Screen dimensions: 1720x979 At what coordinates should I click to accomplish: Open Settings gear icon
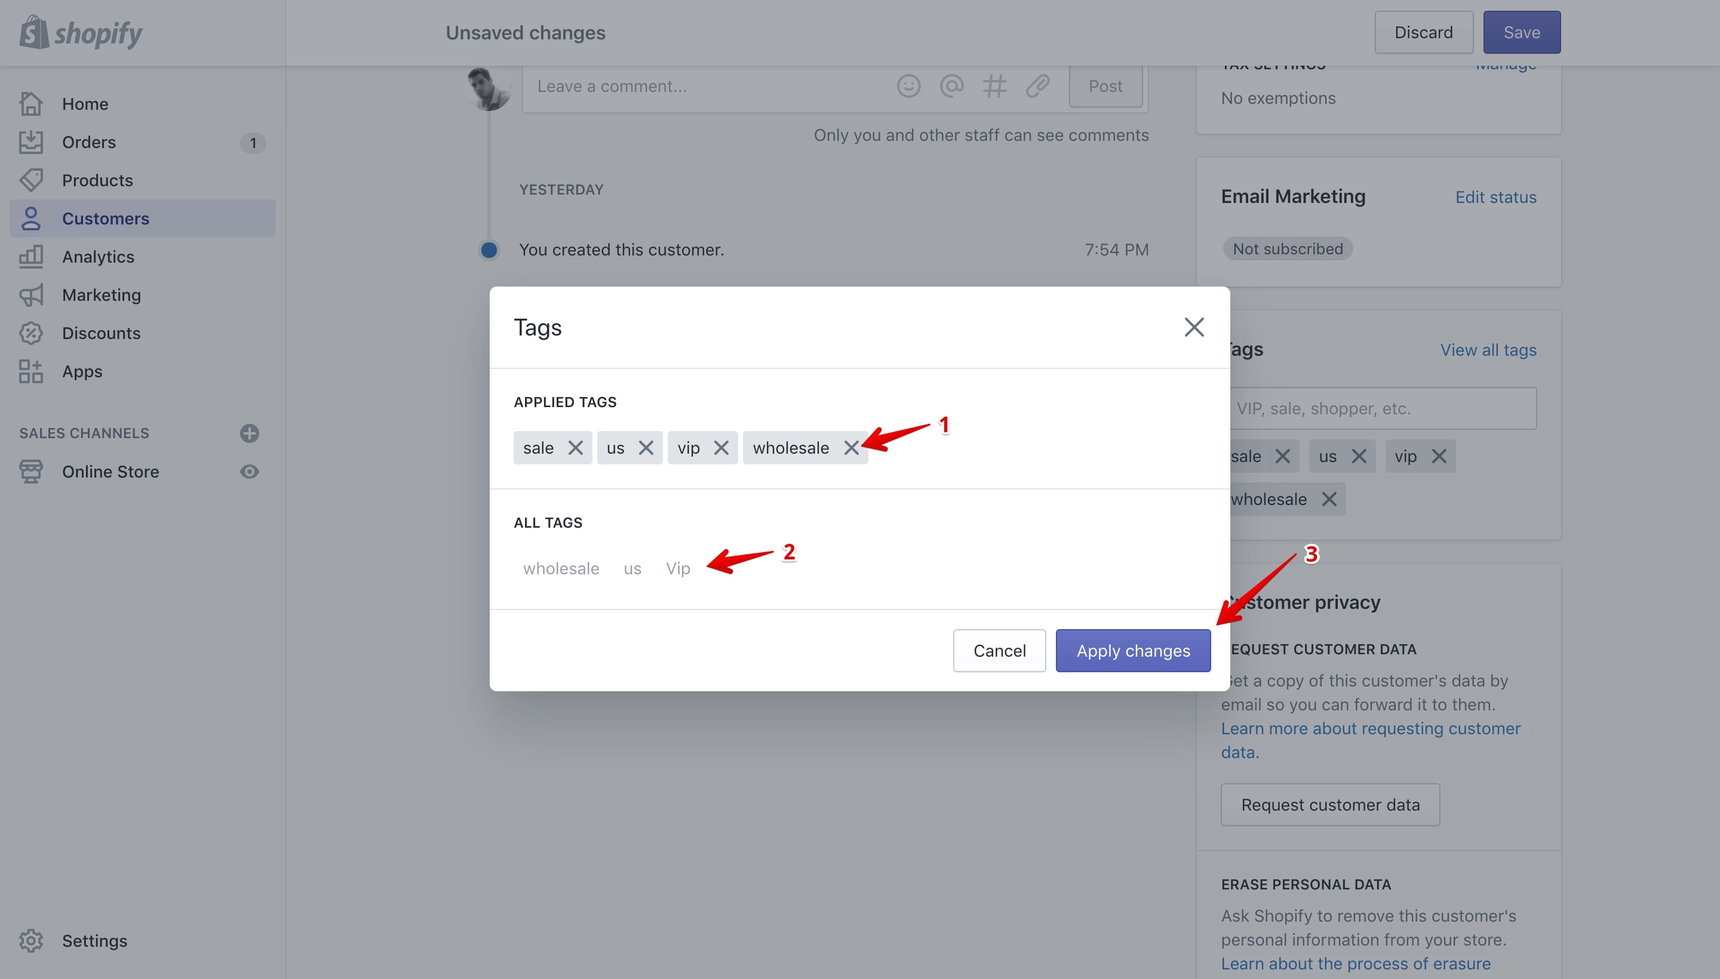pos(31,941)
